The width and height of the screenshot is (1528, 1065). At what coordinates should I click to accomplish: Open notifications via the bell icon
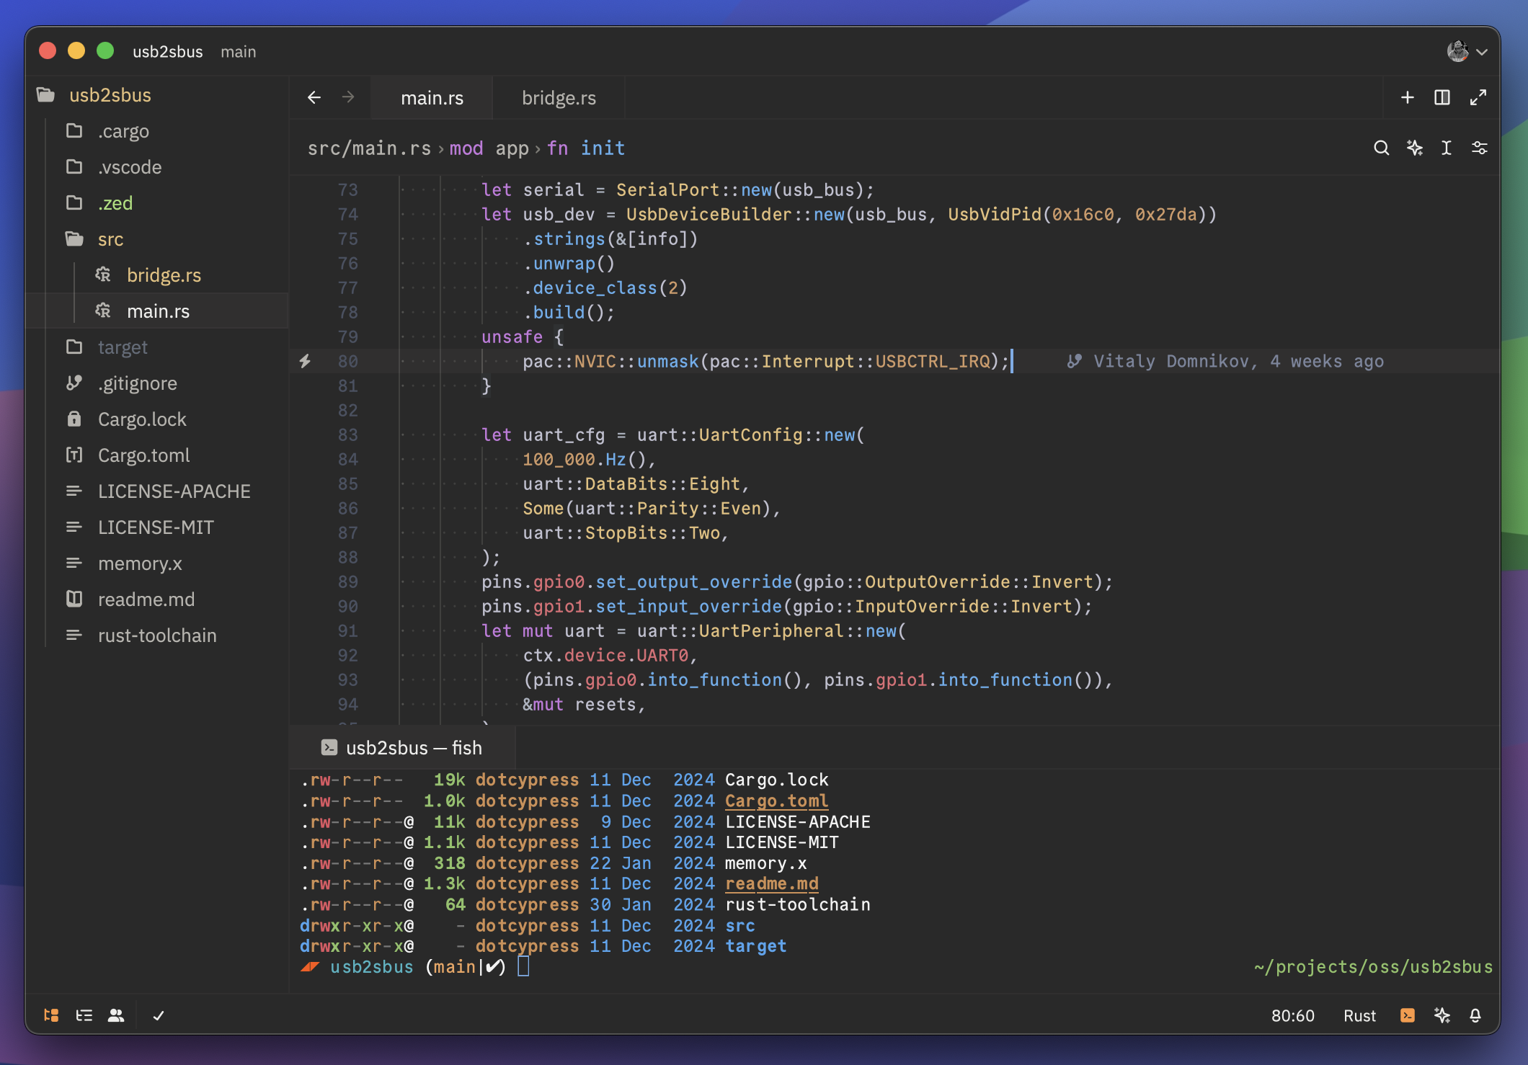1475,1015
